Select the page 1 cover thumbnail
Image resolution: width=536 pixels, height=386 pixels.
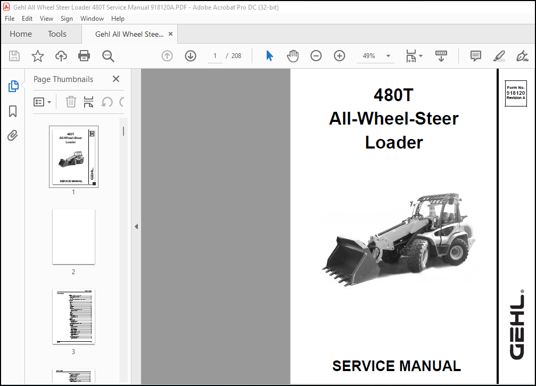(73, 157)
